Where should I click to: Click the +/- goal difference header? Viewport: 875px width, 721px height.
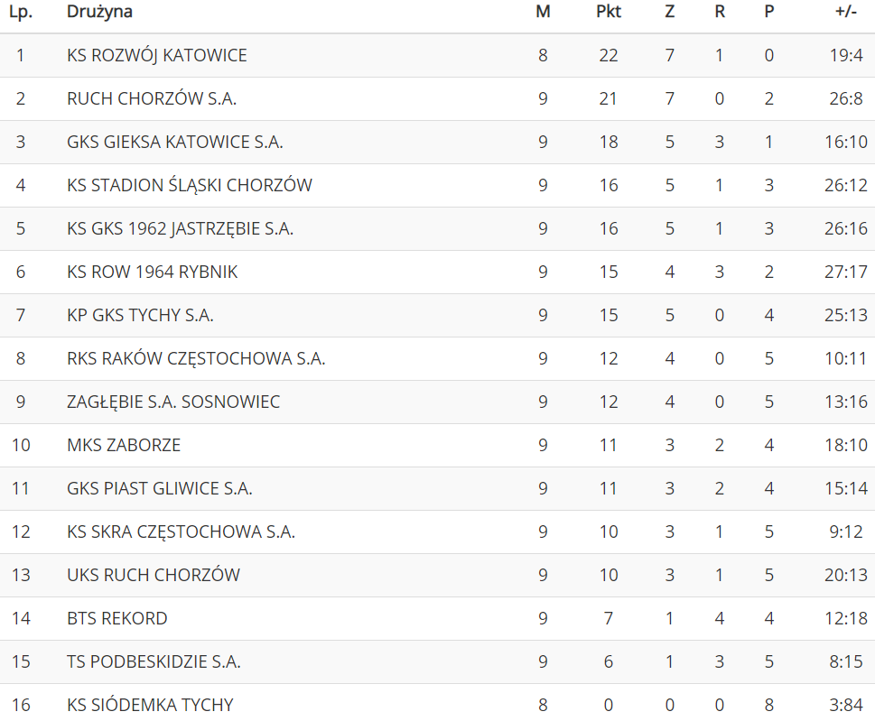coord(848,12)
